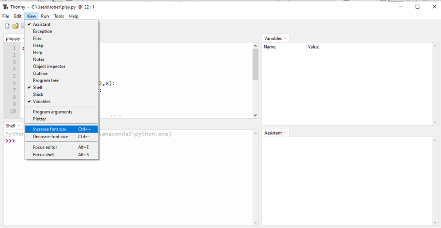Screen dimensions: 441x228
Task: Show the Object inspector view
Action: (49, 67)
